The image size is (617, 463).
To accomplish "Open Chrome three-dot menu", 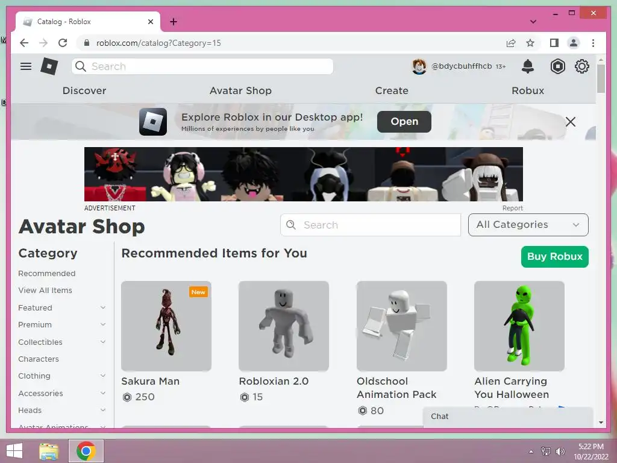I will tap(593, 43).
